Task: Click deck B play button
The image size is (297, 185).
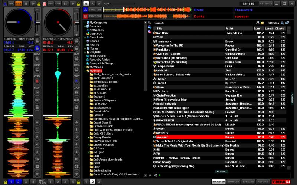Action: [72, 4]
